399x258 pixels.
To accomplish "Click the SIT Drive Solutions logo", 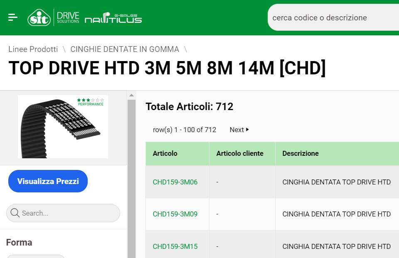I will point(53,17).
